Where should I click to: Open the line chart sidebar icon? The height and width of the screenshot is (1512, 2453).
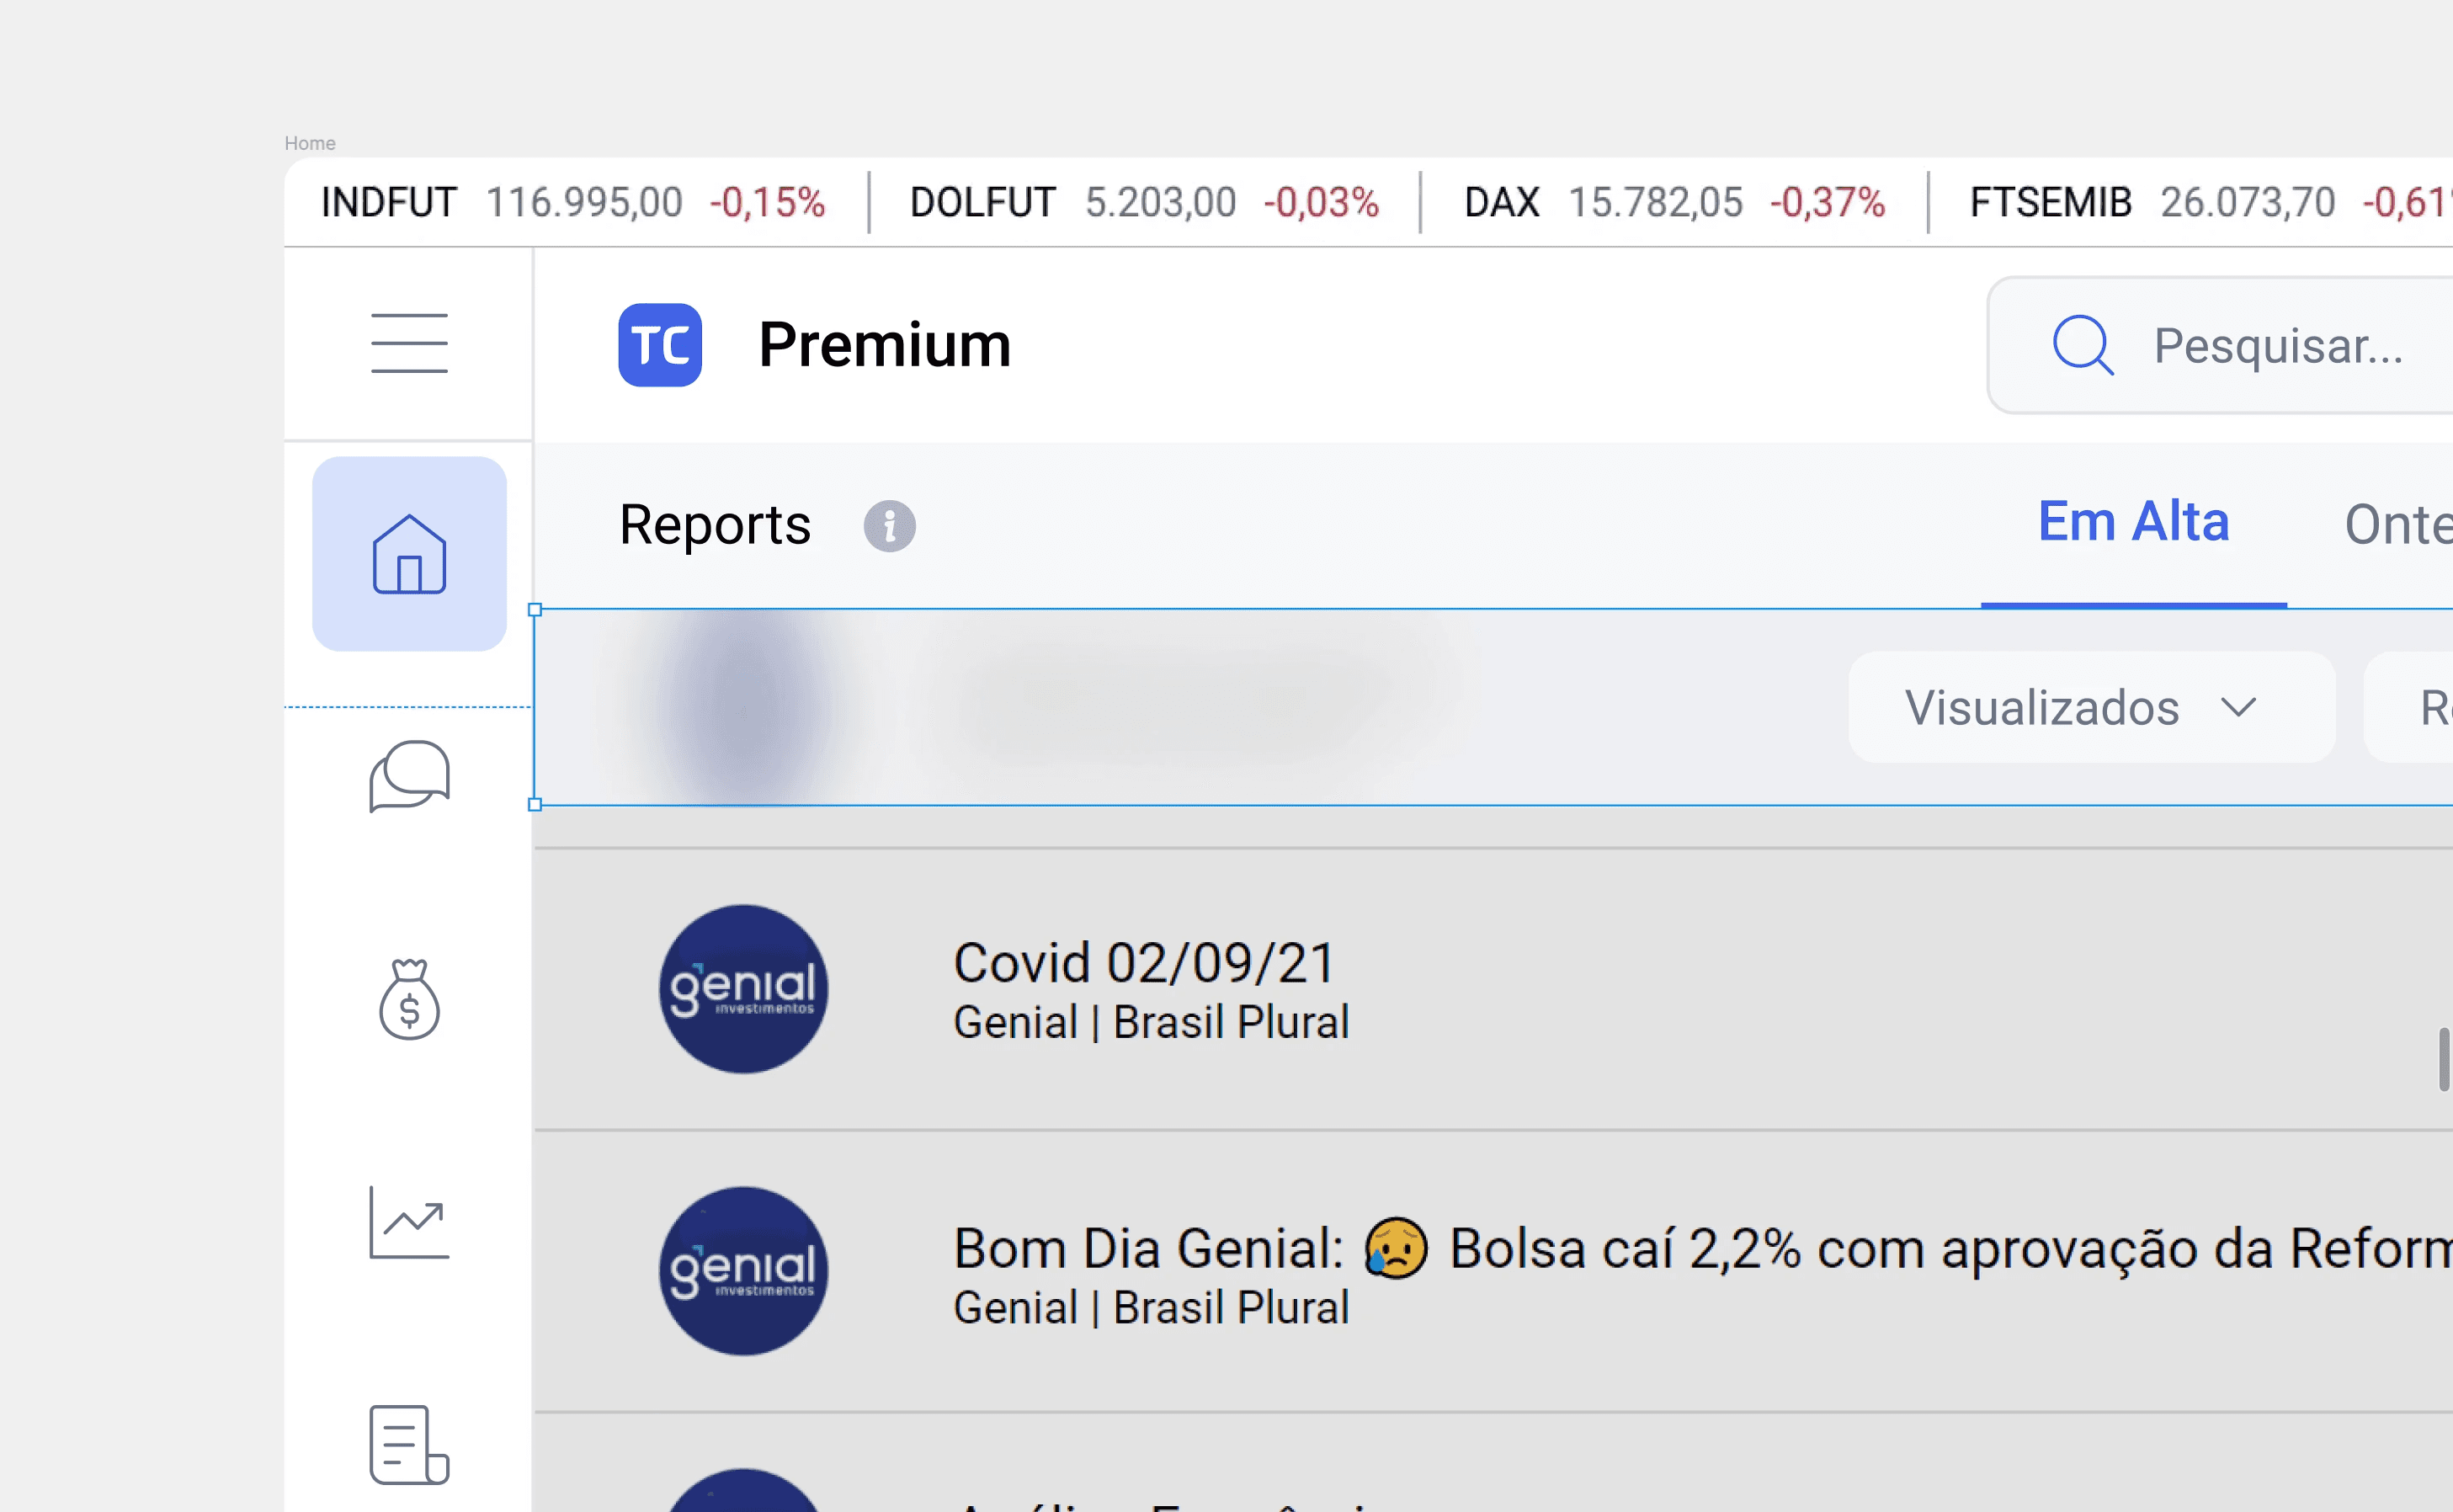[409, 1223]
